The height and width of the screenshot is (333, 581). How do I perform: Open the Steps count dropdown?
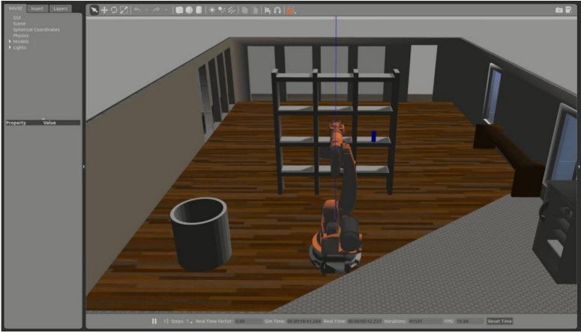pyautogui.click(x=191, y=322)
